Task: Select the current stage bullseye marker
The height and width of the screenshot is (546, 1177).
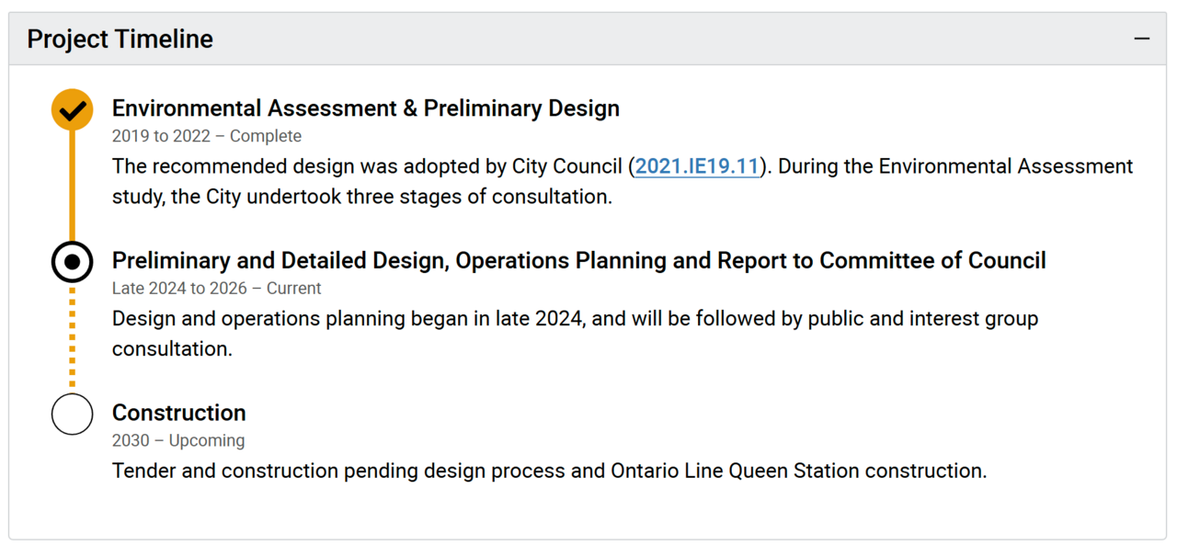Action: click(x=72, y=263)
